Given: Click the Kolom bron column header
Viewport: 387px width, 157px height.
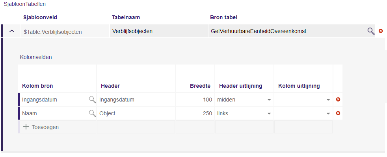Looking at the screenshot, I should (37, 86).
